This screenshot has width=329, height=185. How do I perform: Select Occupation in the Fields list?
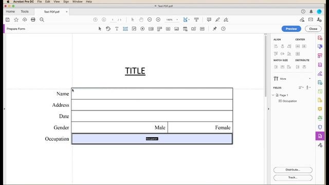289,101
